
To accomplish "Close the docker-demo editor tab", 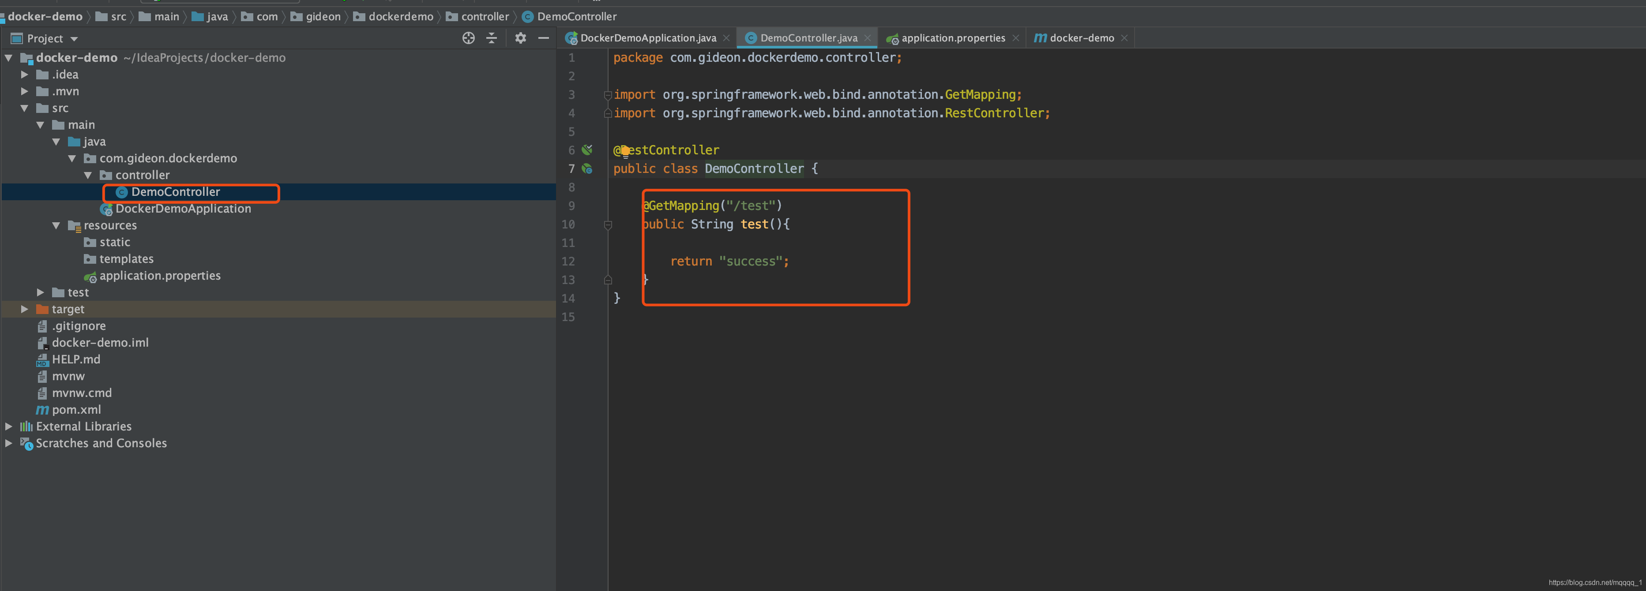I will [x=1124, y=38].
